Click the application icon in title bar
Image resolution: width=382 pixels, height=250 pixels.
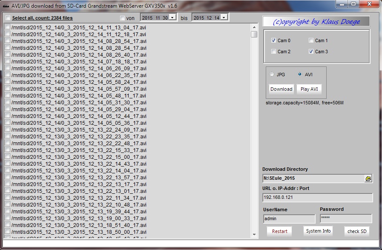[x=6, y=6]
